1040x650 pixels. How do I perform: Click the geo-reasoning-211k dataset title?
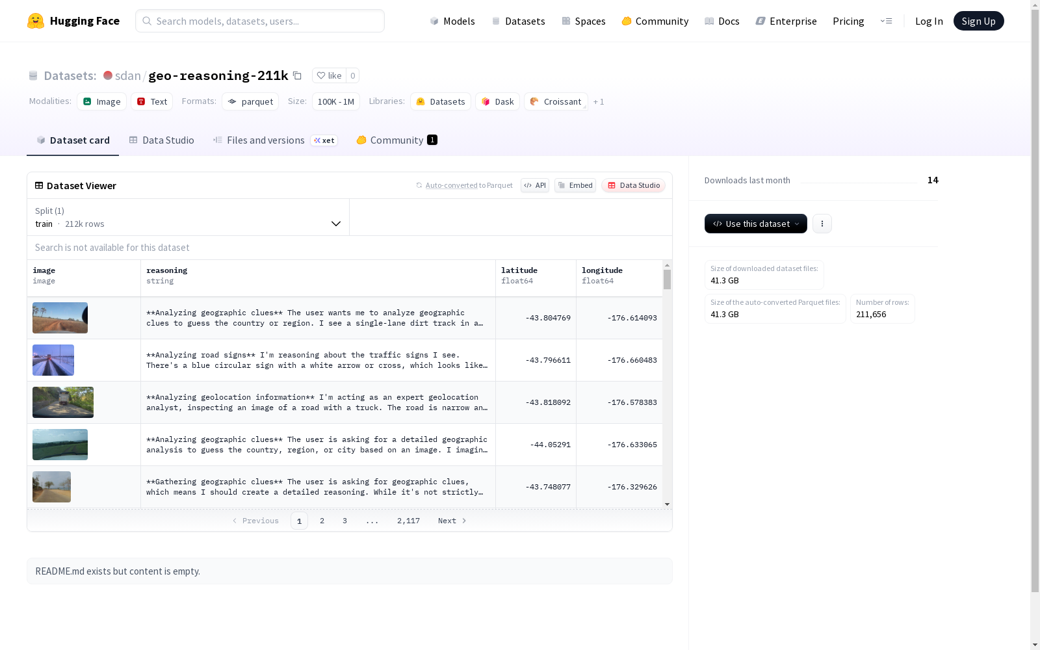point(218,75)
